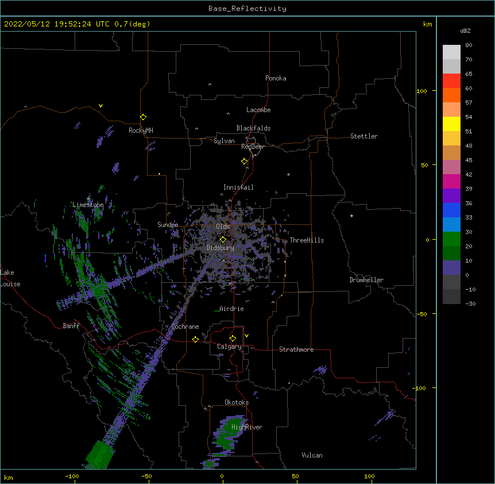Click the orange 60 dBZ color swatch
Viewport: 495px width, 484px height.
point(451,95)
